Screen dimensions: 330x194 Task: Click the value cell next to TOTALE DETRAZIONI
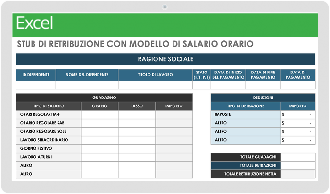pos(298,165)
